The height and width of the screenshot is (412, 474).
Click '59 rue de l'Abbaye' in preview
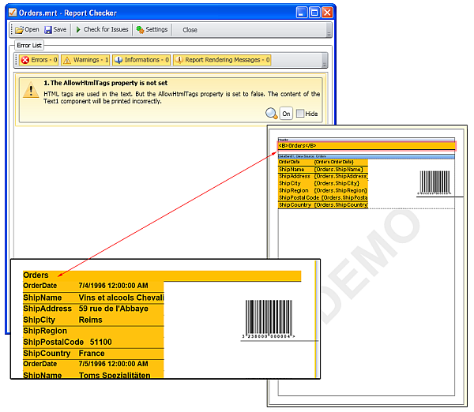pos(113,309)
